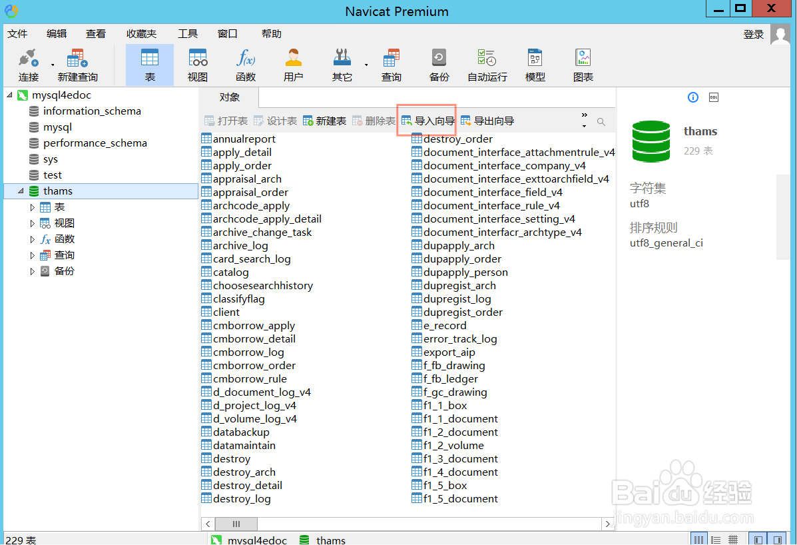Click the horizontal scrollbar left arrow
Viewport: 797px width, 545px height.
(208, 524)
